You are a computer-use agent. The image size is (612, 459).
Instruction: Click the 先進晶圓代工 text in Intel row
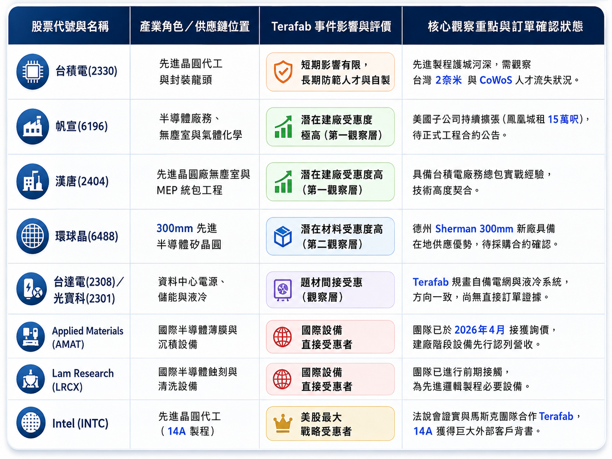click(190, 416)
